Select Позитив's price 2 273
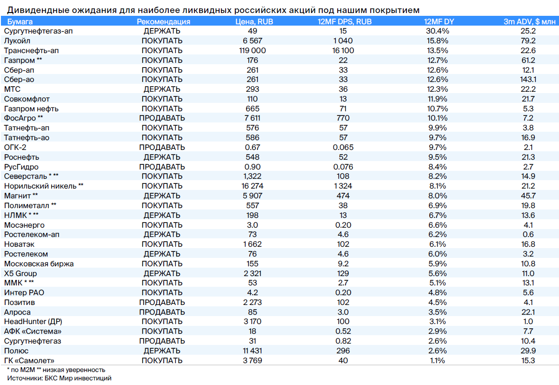The width and height of the screenshot is (559, 385). click(253, 303)
